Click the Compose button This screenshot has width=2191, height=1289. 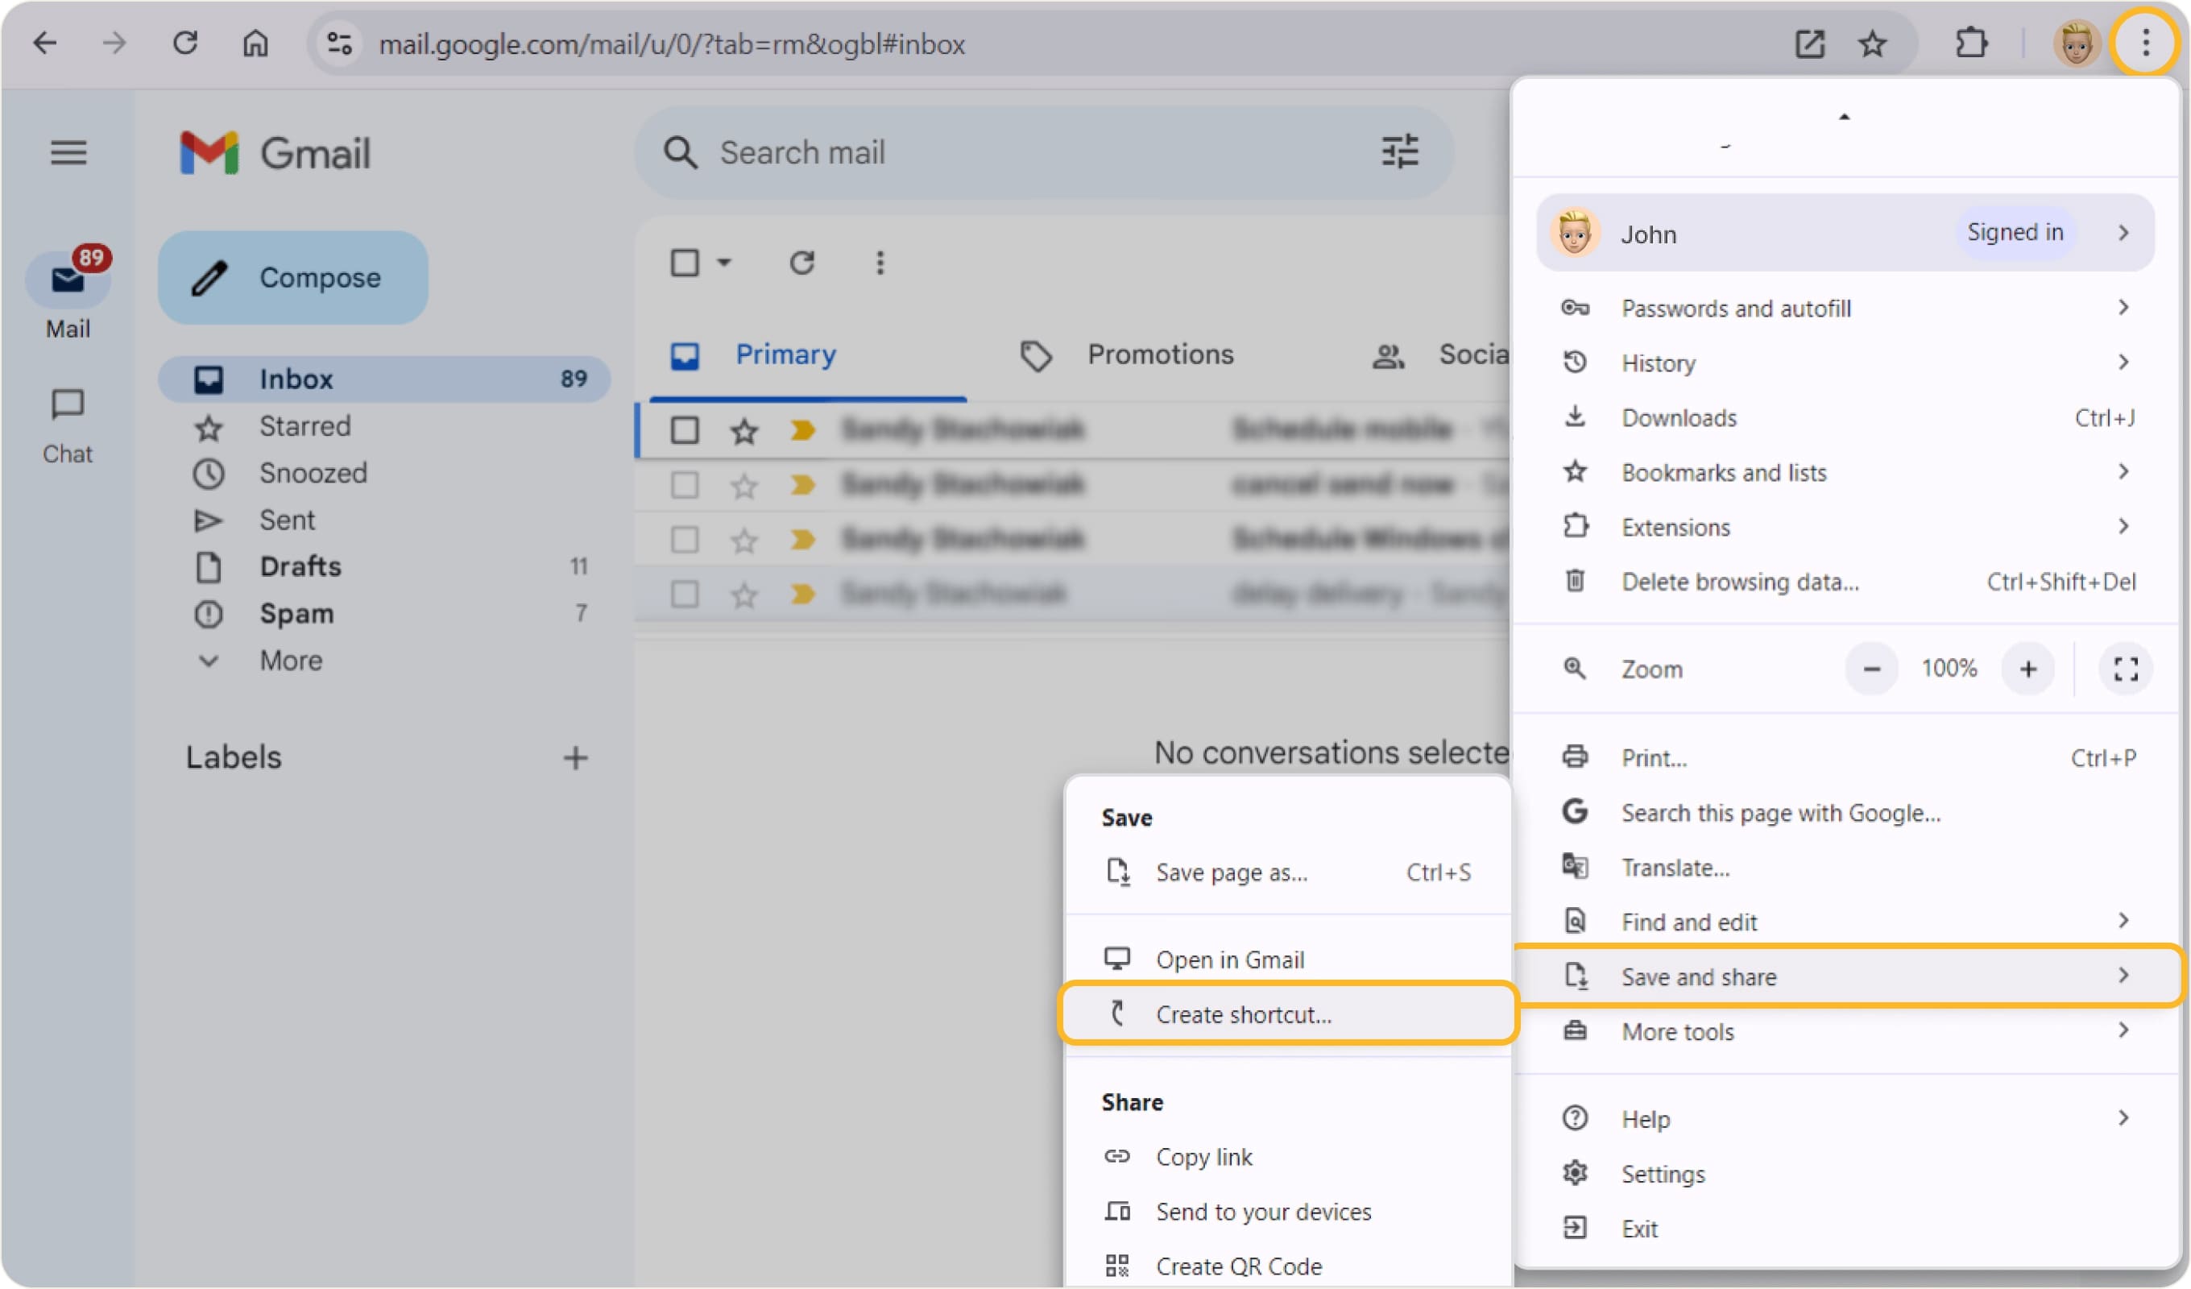point(293,278)
